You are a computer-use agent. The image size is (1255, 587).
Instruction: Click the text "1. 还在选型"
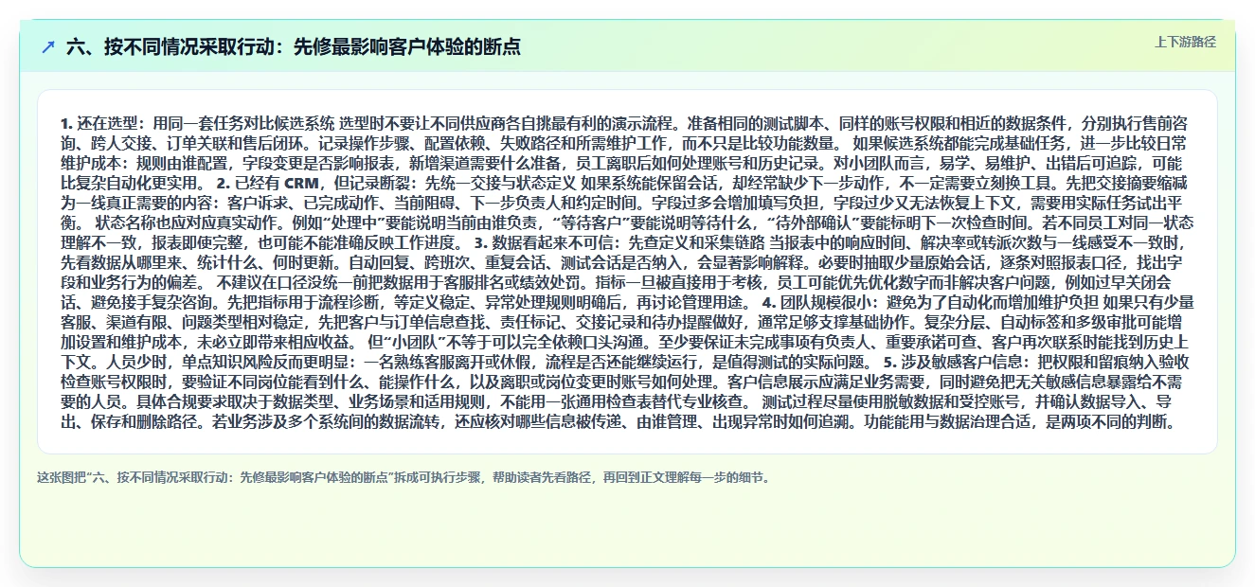99,123
